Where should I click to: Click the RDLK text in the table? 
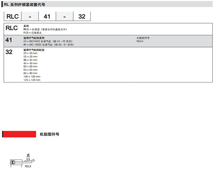[x=140, y=41]
